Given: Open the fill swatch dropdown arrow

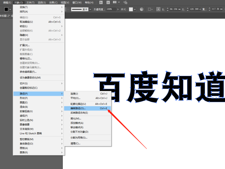Looking at the screenshot, I should 10,9.
